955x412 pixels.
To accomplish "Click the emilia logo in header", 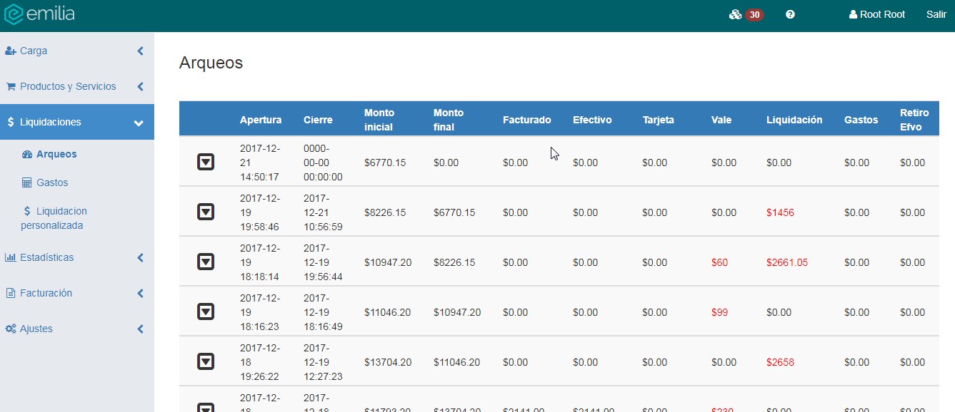I will (39, 15).
